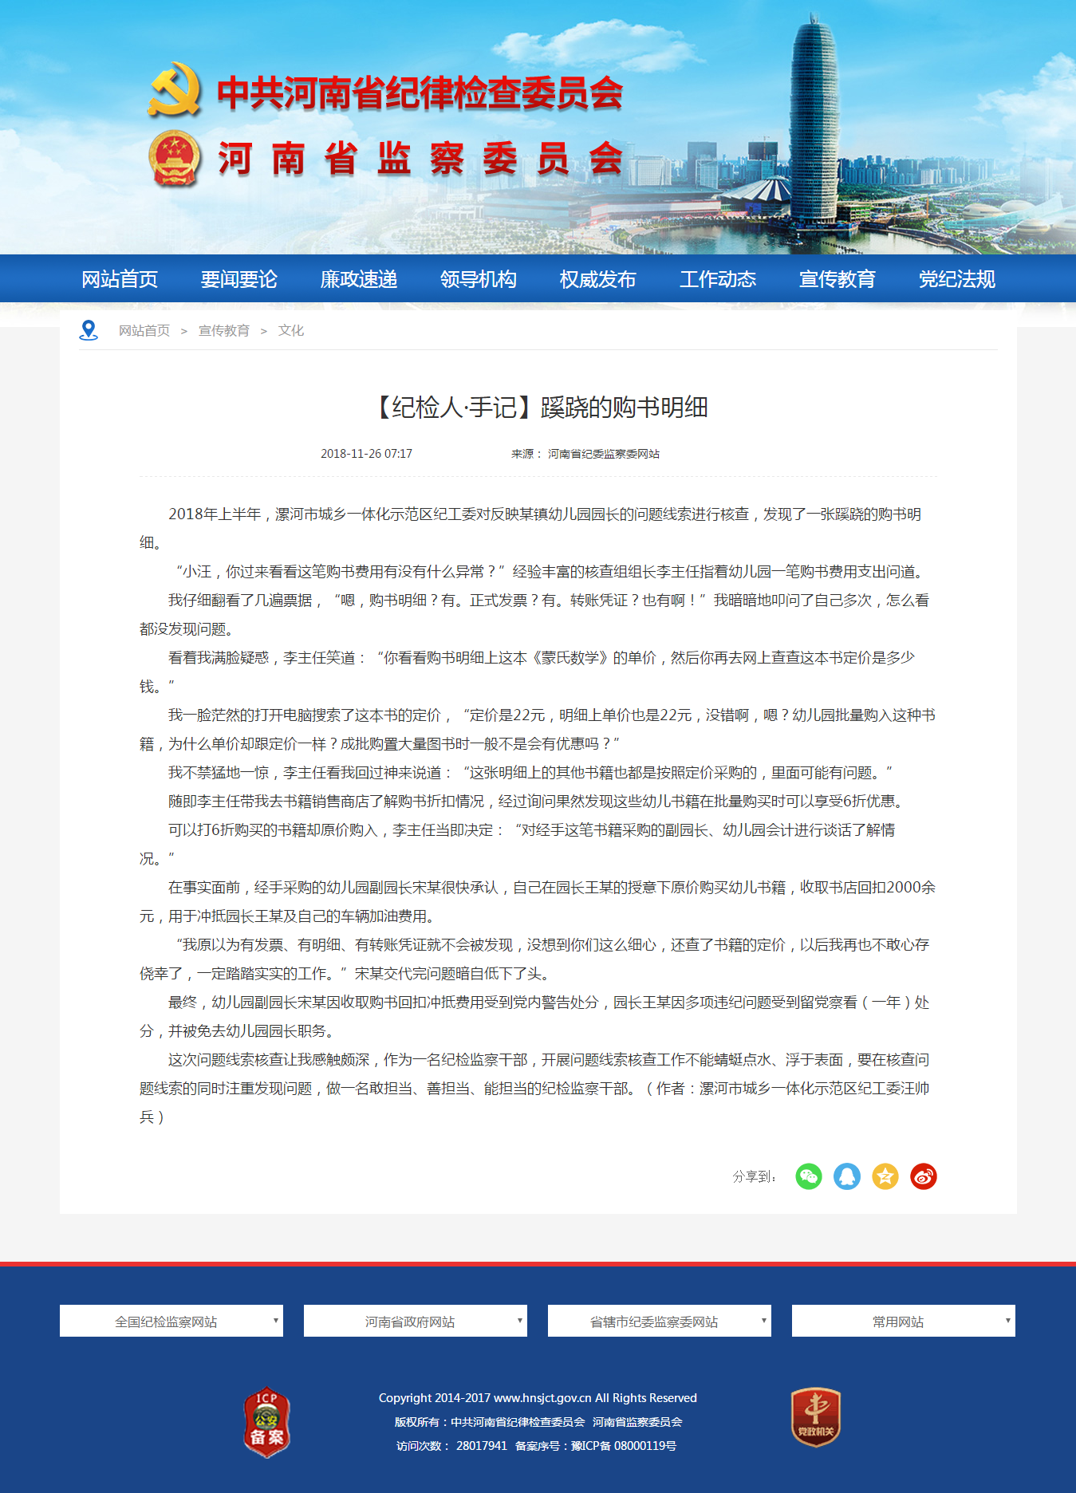Click the source text 河南省纪委监察委网站
The width and height of the screenshot is (1076, 1493).
coord(604,454)
